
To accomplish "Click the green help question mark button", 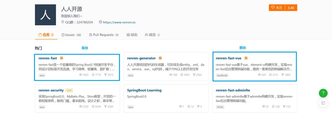I will (x=323, y=93).
